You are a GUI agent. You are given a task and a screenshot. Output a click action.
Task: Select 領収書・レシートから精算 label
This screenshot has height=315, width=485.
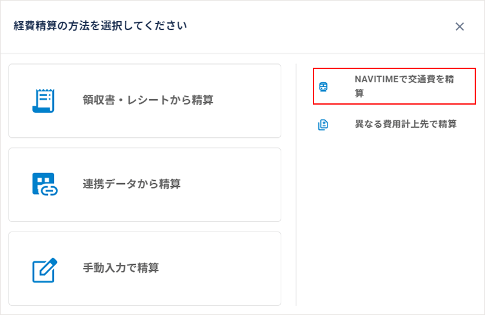click(148, 100)
